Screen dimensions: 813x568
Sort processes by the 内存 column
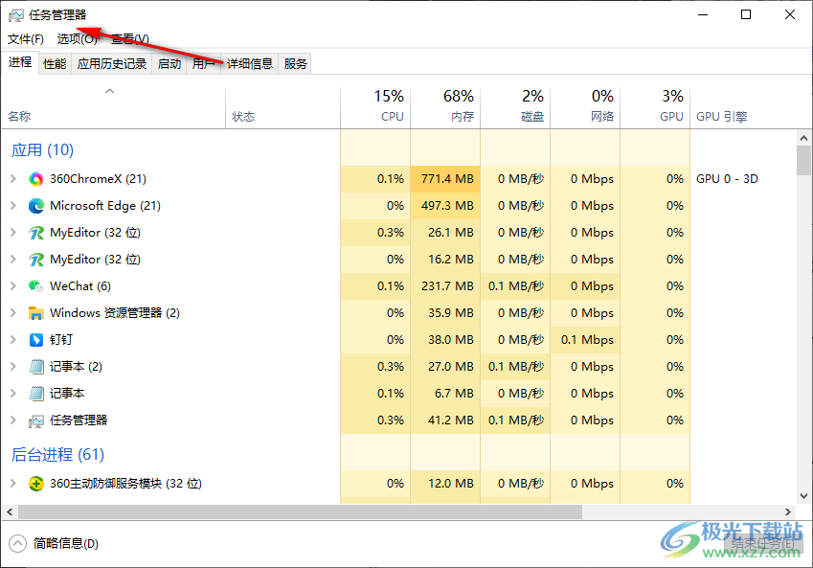tap(446, 107)
